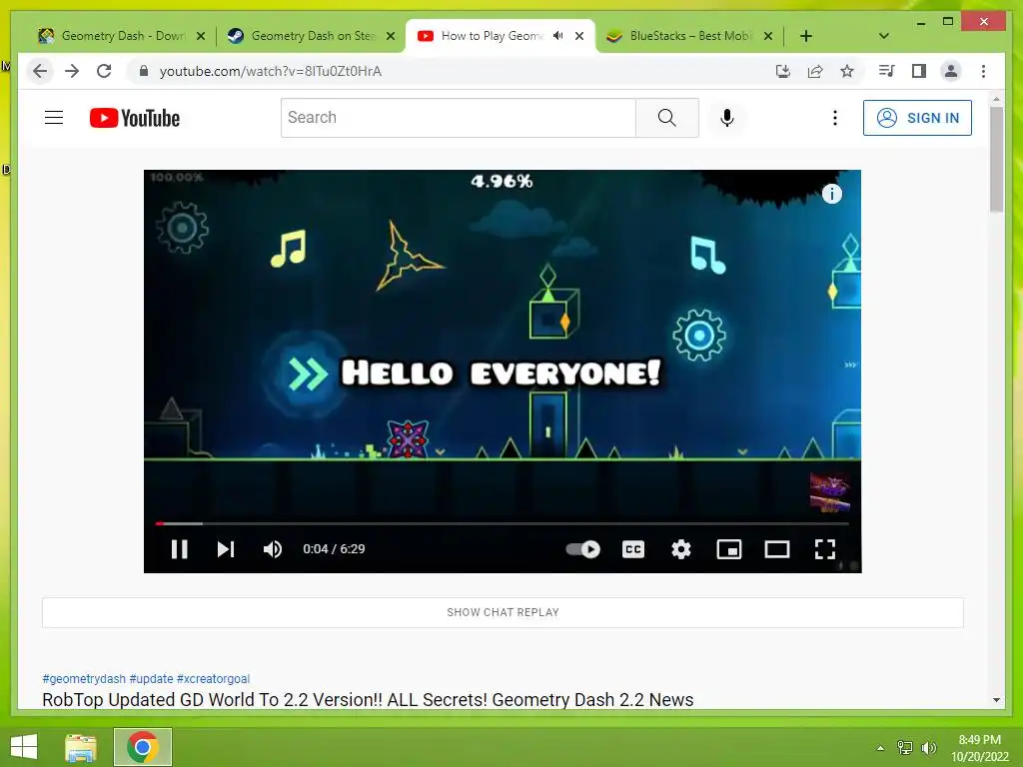Mute the video player volume

pyautogui.click(x=273, y=549)
